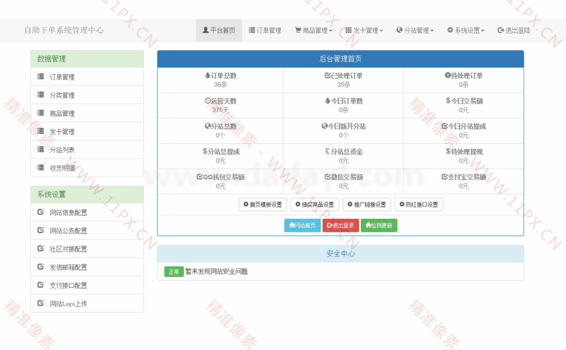Click edit icon beside 网站信息配置
Image resolution: width=566 pixels, height=350 pixels.
tap(41, 212)
